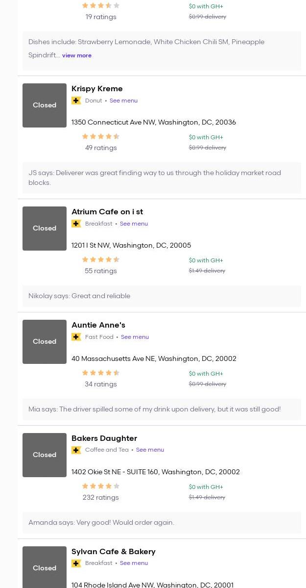This screenshot has width=306, height=588.
Task: Click the GH+ badge icon beside Bakers Daughter
Action: click(76, 450)
